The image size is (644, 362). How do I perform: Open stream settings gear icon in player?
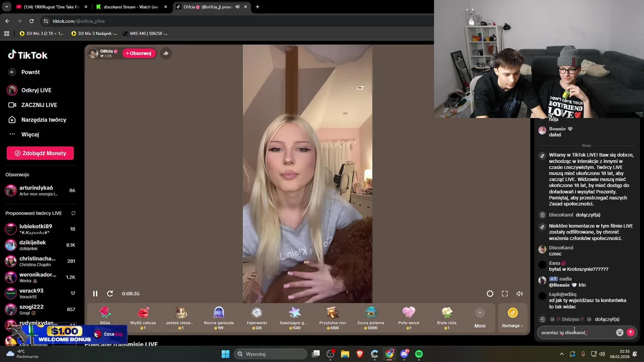click(490, 294)
